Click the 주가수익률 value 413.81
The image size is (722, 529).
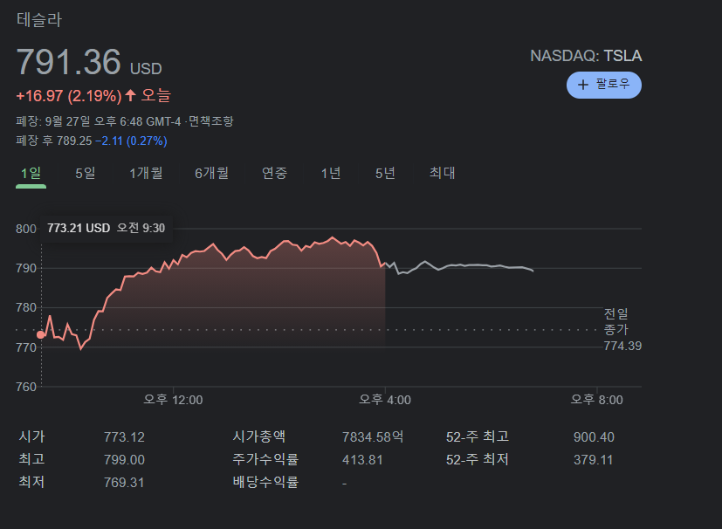coord(362,459)
